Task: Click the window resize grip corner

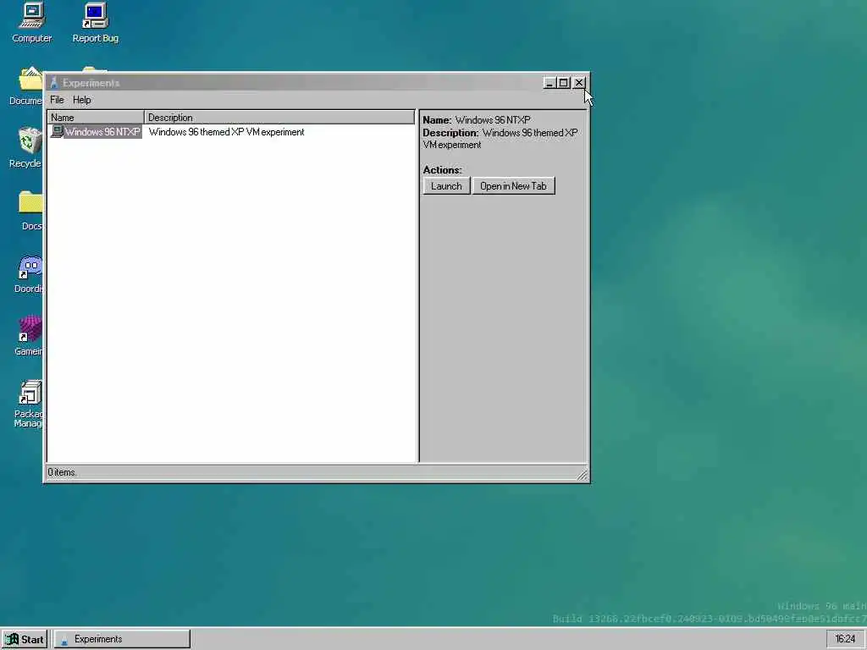Action: (x=583, y=474)
